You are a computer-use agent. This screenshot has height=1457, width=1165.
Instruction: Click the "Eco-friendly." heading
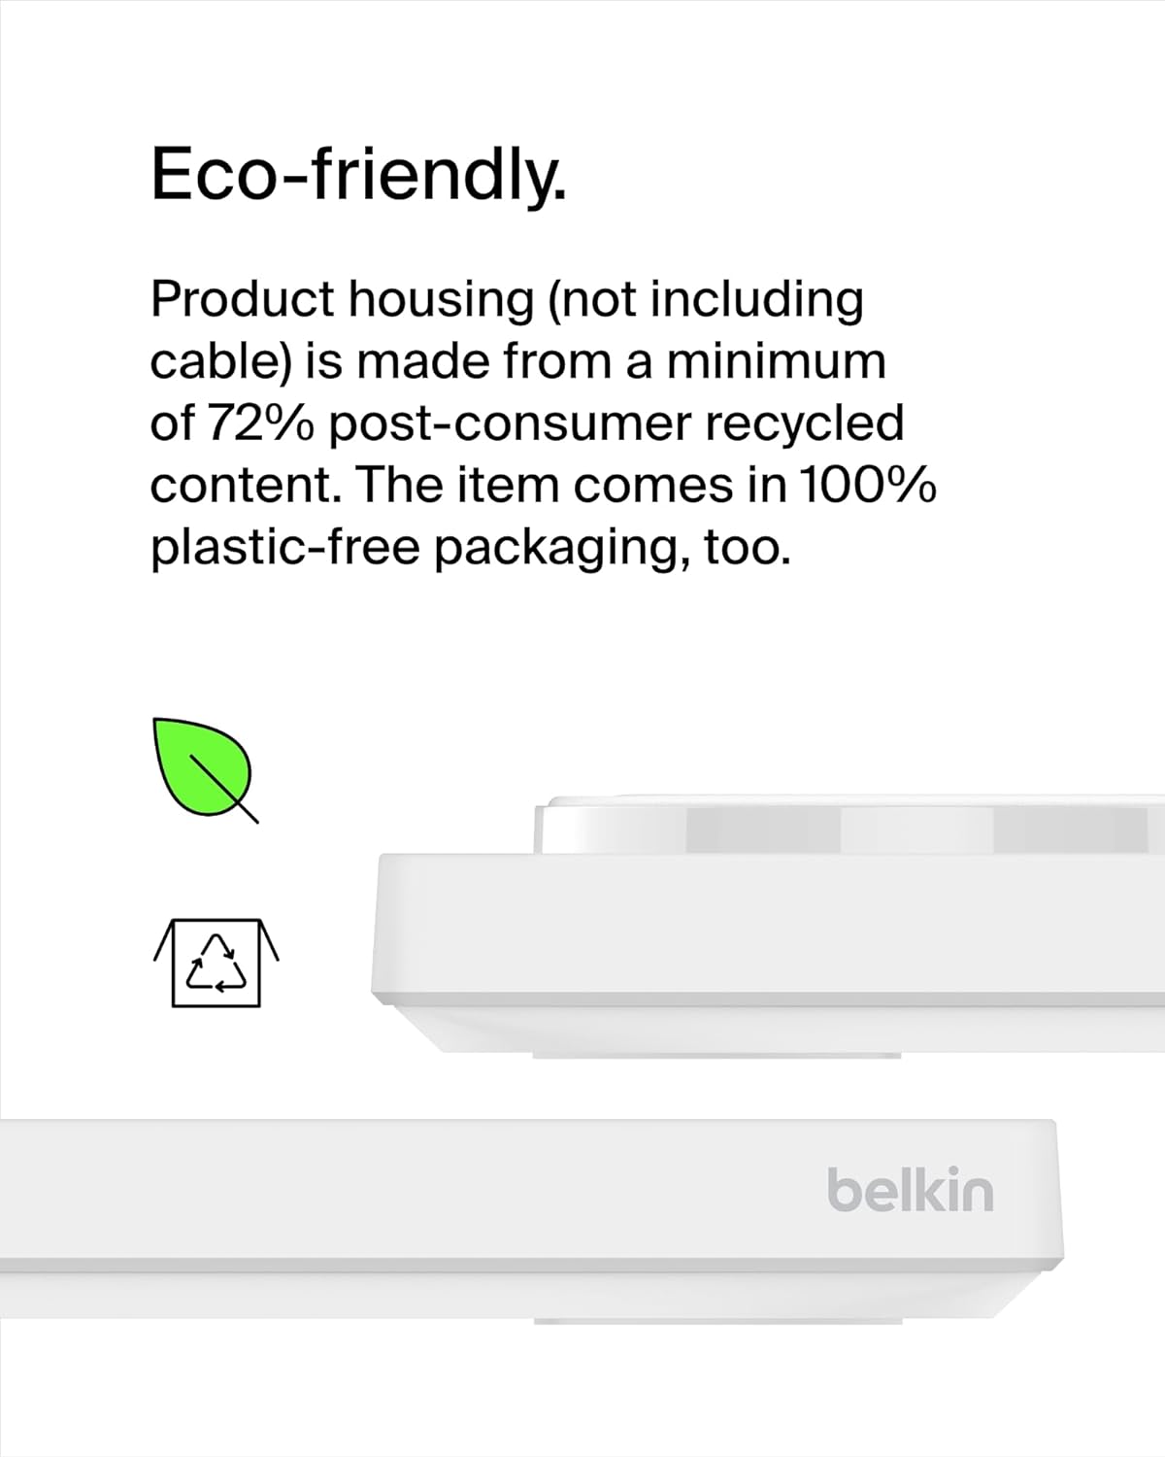(358, 175)
